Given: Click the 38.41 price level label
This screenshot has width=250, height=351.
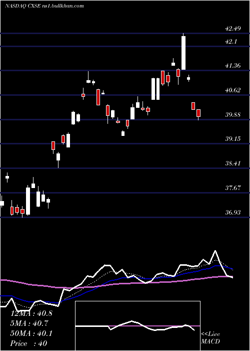Looking at the screenshot, I should click(x=233, y=163).
